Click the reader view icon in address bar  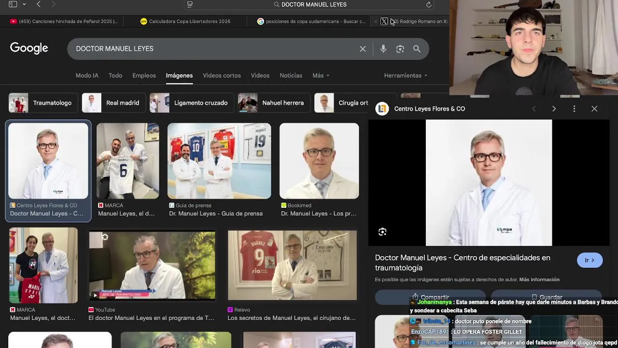190,4
